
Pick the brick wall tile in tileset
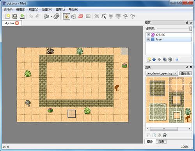pyautogui.click(x=157, y=88)
